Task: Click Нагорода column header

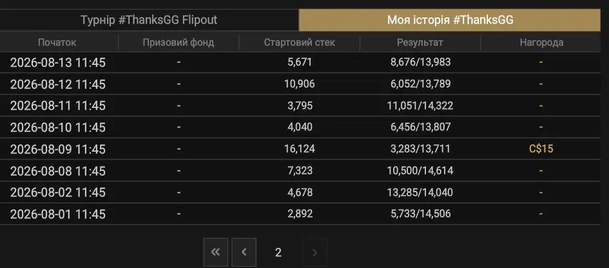Action: coord(541,42)
